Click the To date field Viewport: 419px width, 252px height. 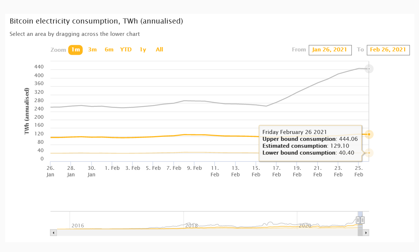click(388, 50)
